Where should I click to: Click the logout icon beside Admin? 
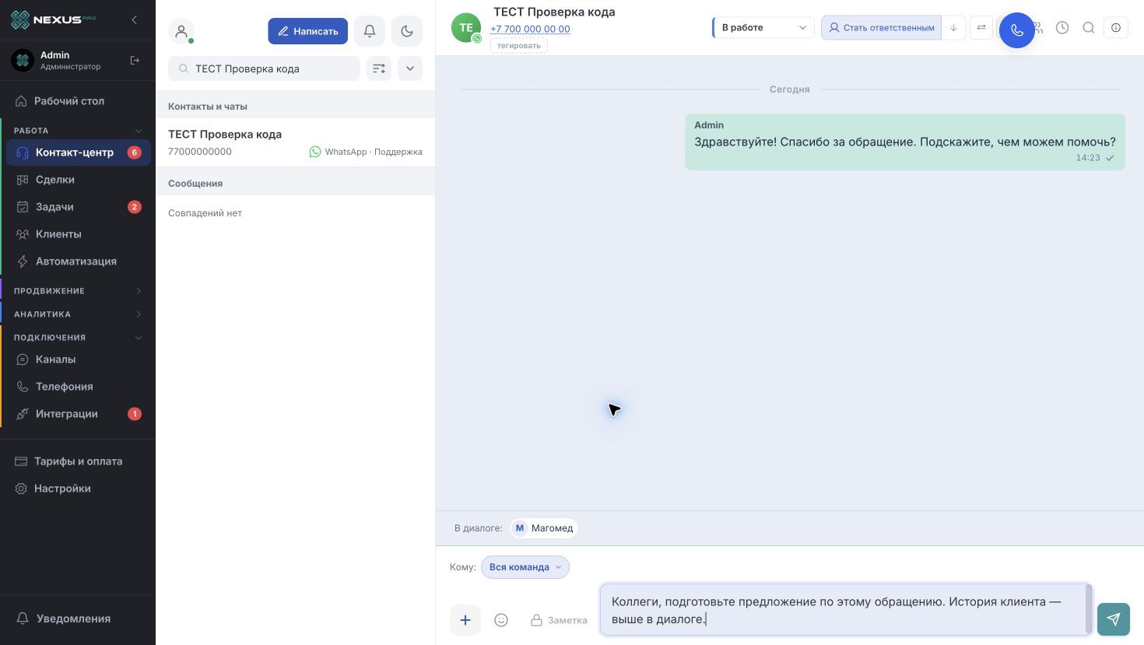click(135, 60)
